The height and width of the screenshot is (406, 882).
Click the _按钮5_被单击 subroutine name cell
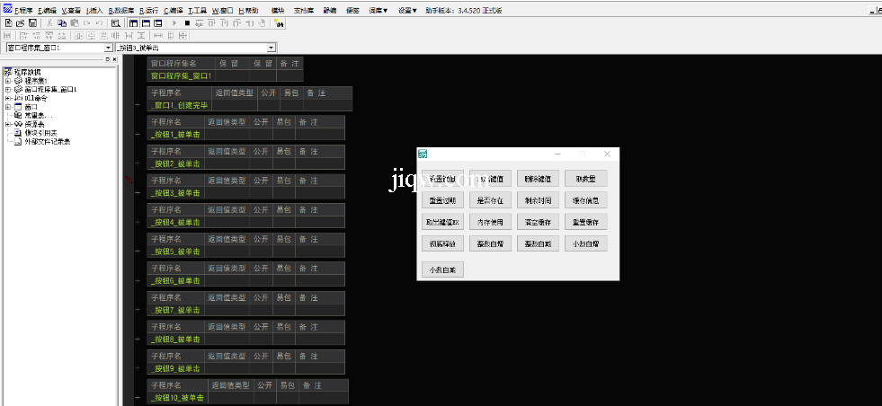(176, 252)
